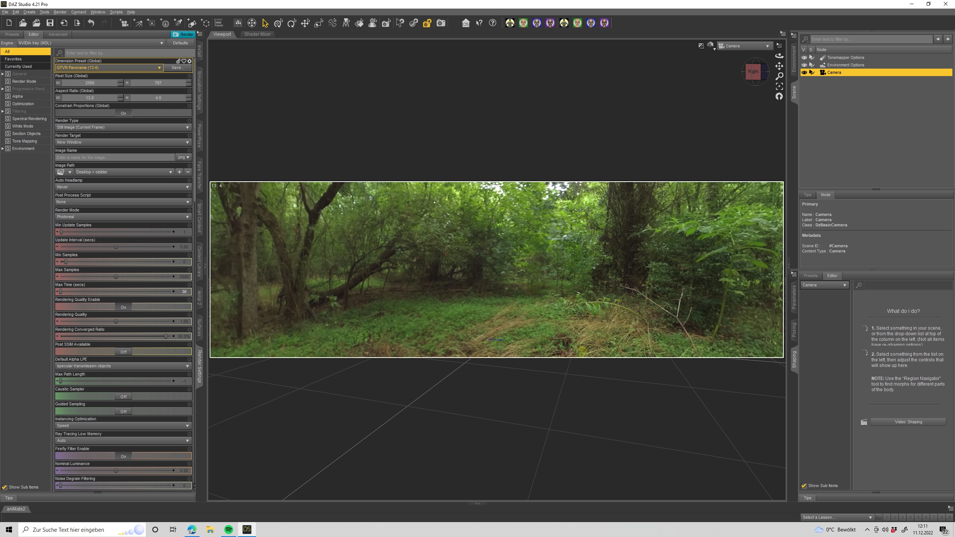Click the Render camera icon in toolbar
Screen dimensions: 955x537
pyautogui.click(x=441, y=23)
